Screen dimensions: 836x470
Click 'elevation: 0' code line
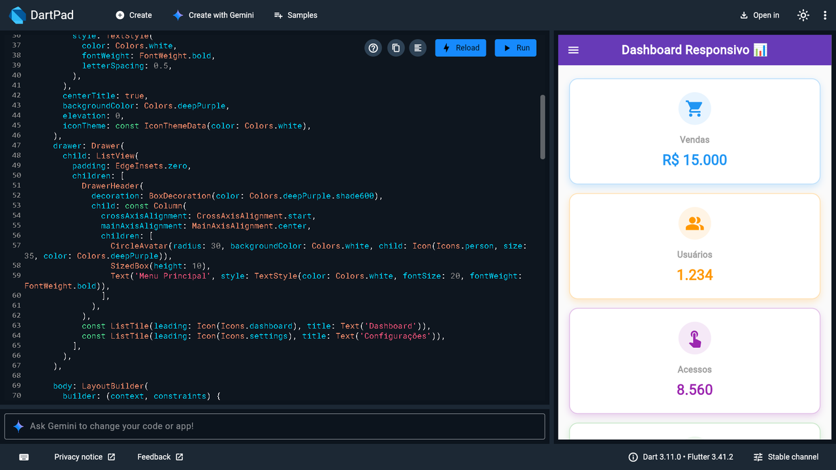click(93, 116)
